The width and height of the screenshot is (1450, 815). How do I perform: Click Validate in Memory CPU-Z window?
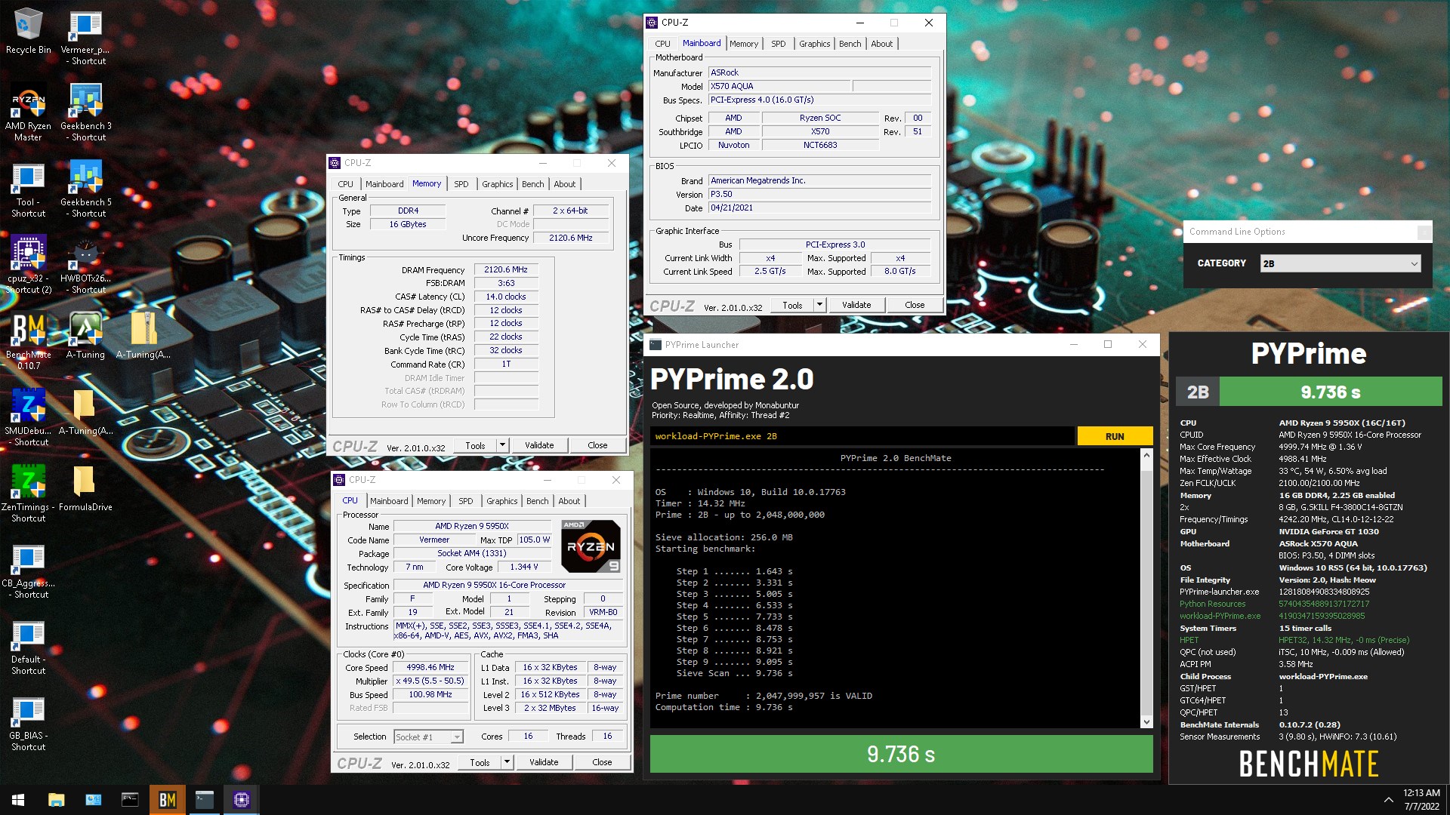(x=539, y=445)
